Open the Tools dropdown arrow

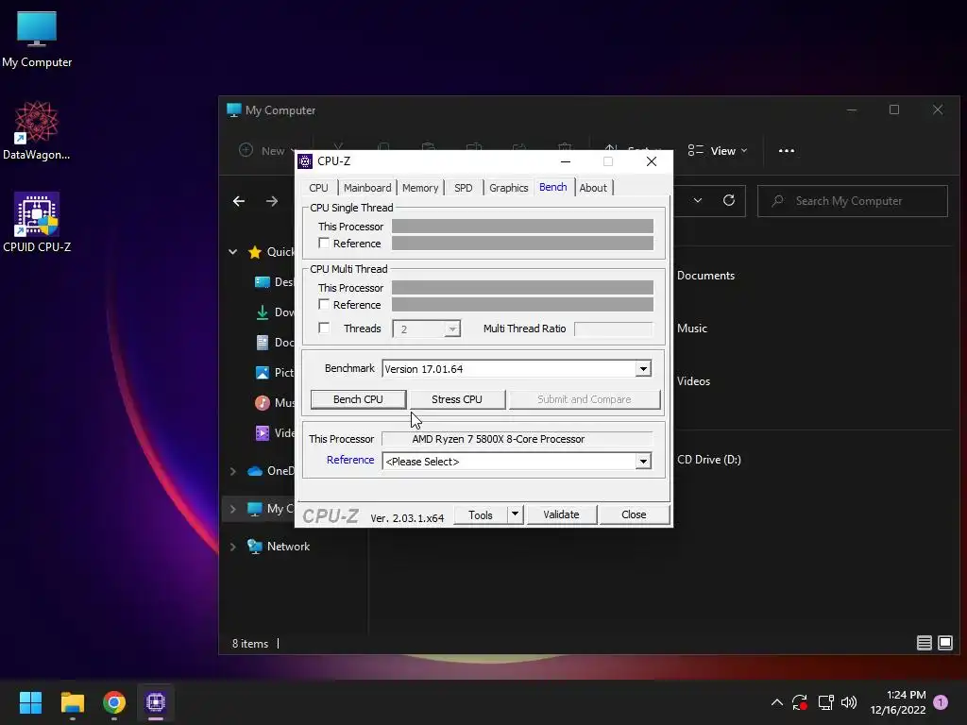point(515,514)
